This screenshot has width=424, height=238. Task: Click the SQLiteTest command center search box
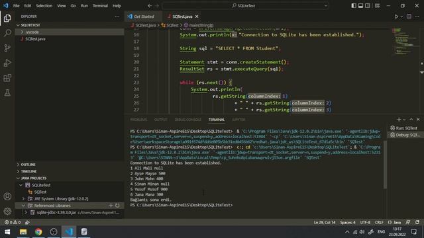245,6
